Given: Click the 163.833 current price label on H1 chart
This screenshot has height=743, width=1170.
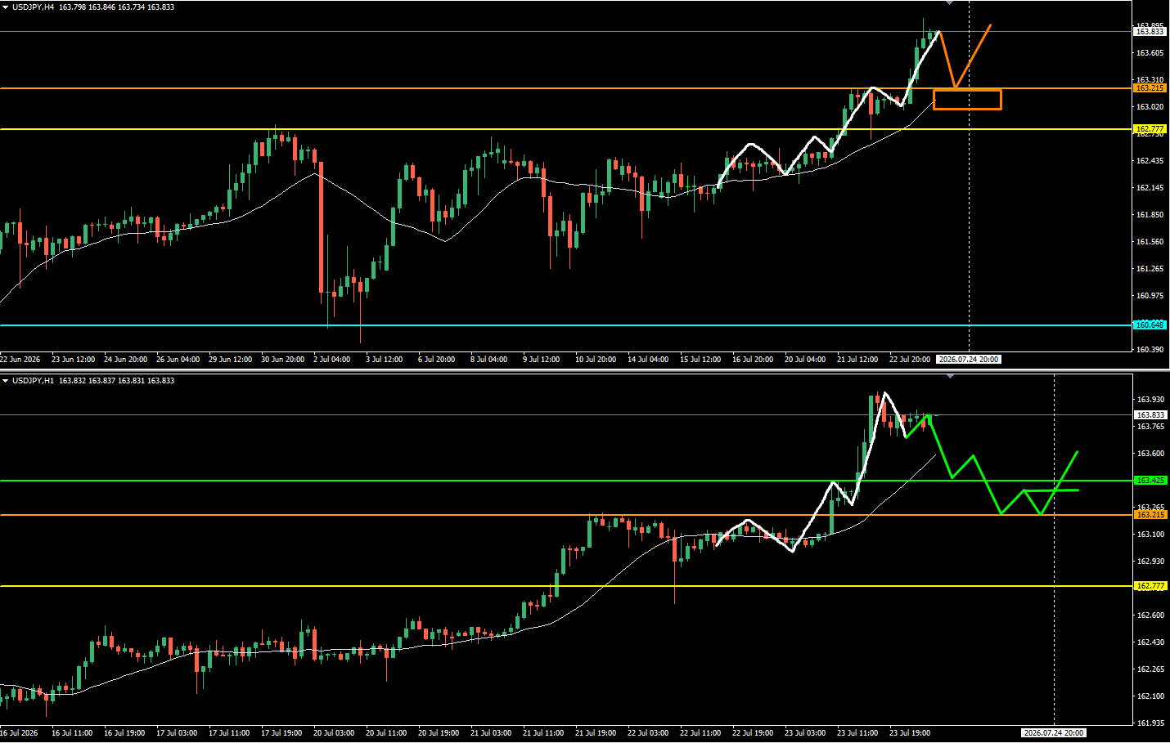Looking at the screenshot, I should [1150, 415].
